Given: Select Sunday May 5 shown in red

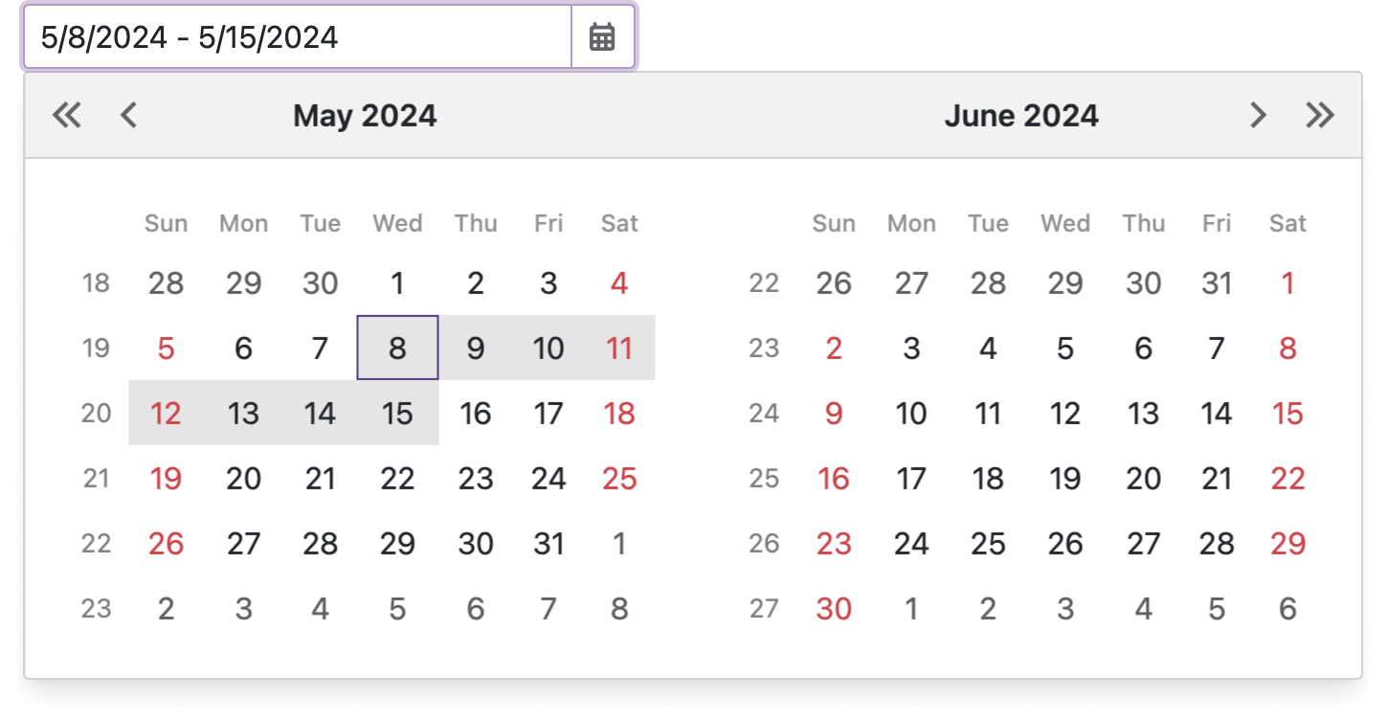Looking at the screenshot, I should tap(166, 349).
